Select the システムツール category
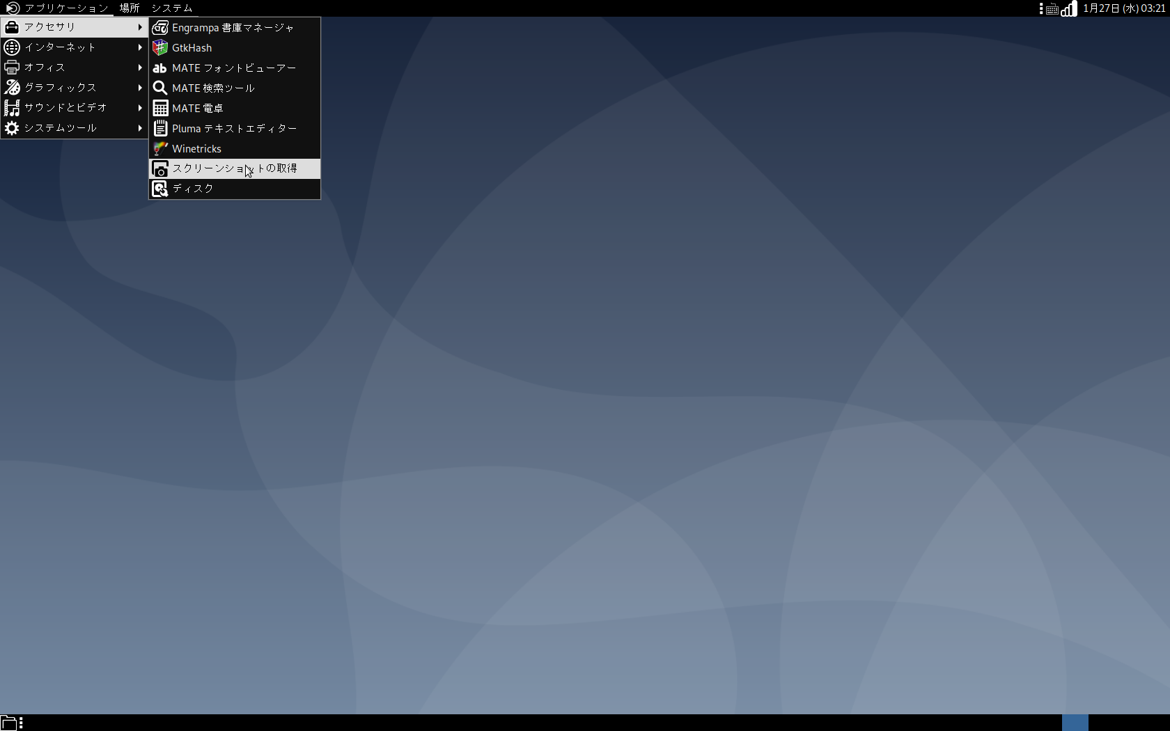The width and height of the screenshot is (1170, 731). pyautogui.click(x=75, y=128)
